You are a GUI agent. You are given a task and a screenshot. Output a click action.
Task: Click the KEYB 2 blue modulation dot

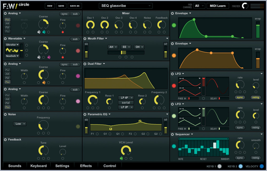point(241,166)
